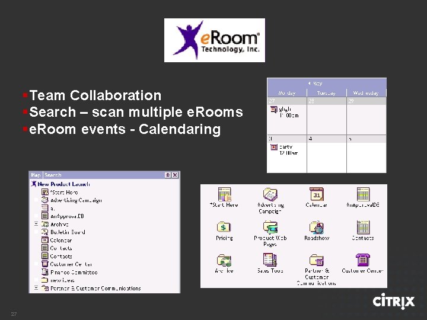
Task: Click the Tuesday column header
Action: 327,93
